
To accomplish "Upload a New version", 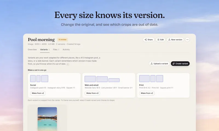I will click(175, 40).
